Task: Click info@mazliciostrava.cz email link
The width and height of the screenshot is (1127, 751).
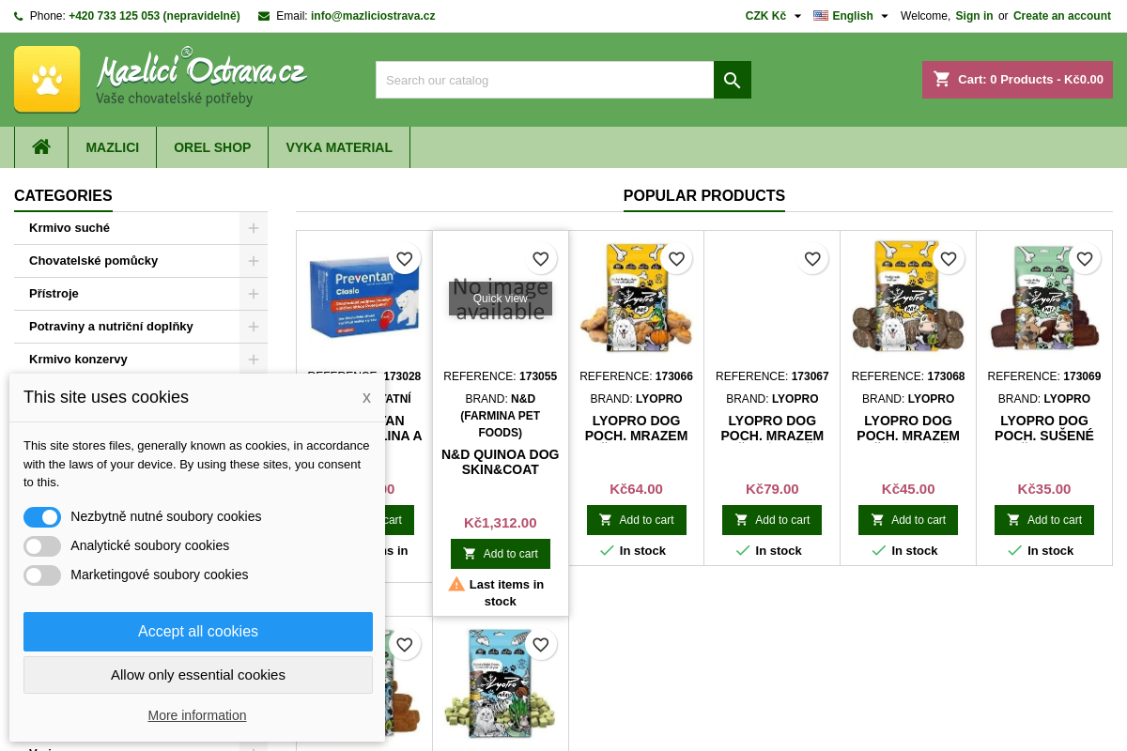Action: (x=373, y=16)
